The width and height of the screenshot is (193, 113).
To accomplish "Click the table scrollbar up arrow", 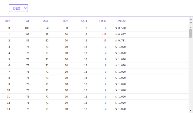I will pyautogui.click(x=191, y=27).
